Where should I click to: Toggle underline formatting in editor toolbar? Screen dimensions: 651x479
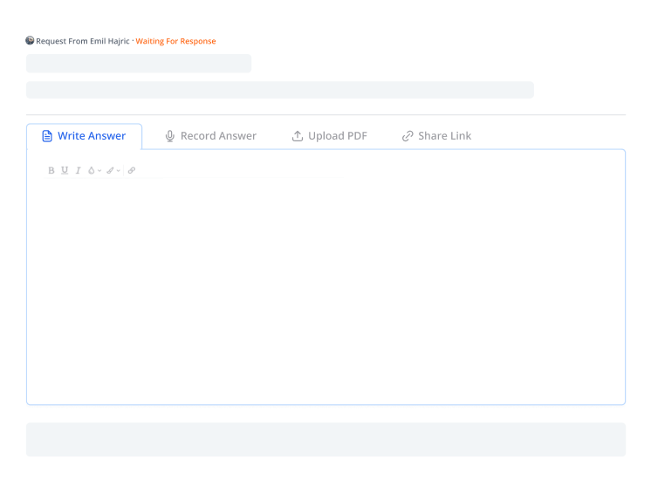click(65, 170)
